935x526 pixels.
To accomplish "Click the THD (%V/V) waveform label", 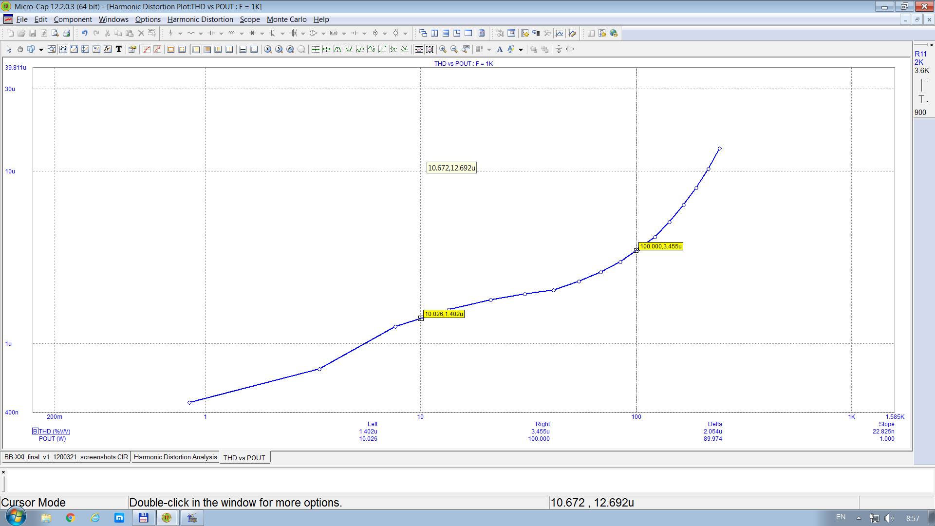I will tap(54, 432).
